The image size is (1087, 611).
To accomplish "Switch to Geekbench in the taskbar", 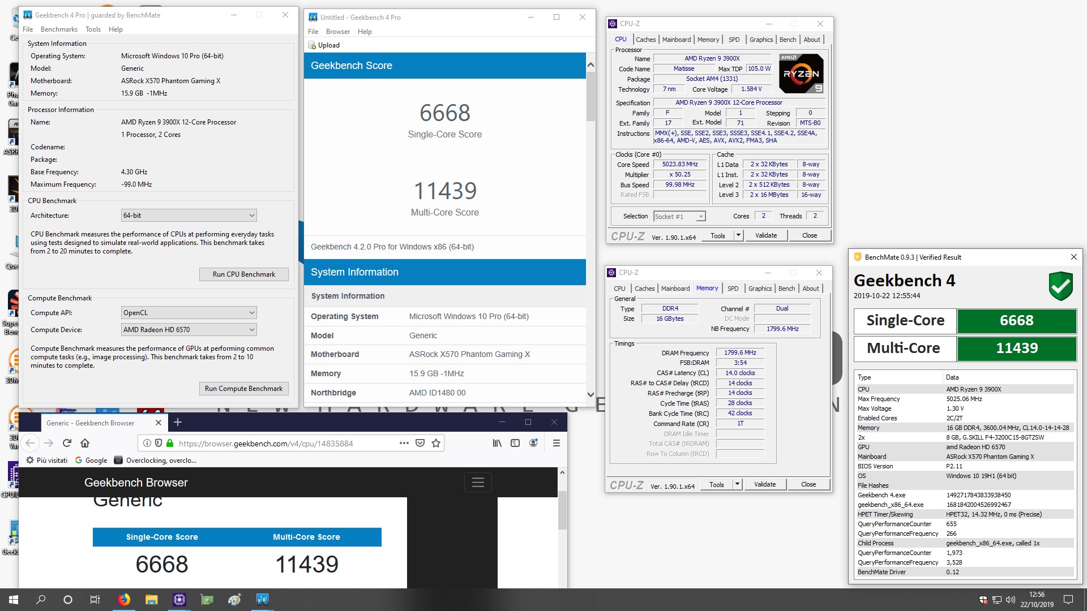I will click(x=262, y=600).
